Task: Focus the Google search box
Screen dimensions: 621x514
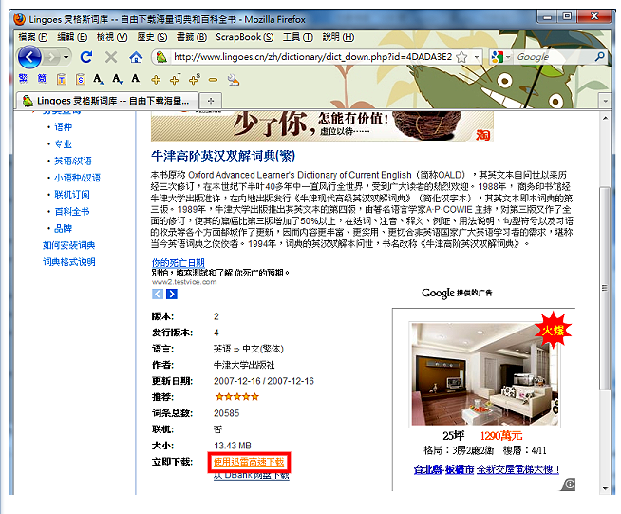Action: click(x=554, y=57)
